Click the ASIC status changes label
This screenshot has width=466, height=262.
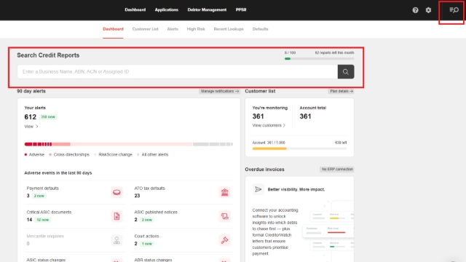point(46,260)
